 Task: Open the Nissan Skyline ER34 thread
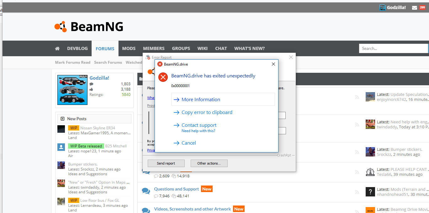(98, 128)
